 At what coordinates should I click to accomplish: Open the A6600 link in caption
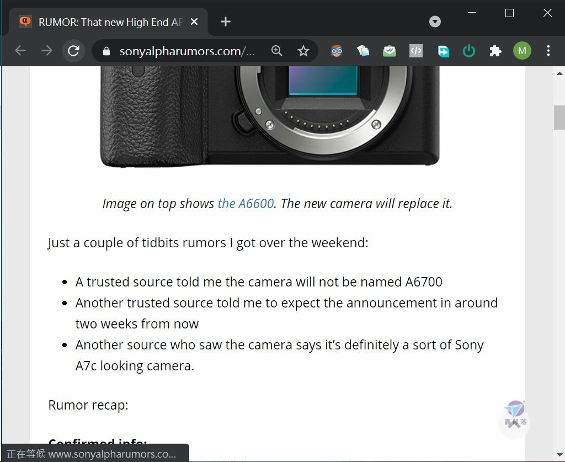pyautogui.click(x=246, y=204)
